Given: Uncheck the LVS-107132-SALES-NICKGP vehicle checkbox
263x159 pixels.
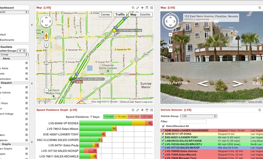Looking at the screenshot, I should pyautogui.click(x=162, y=148).
